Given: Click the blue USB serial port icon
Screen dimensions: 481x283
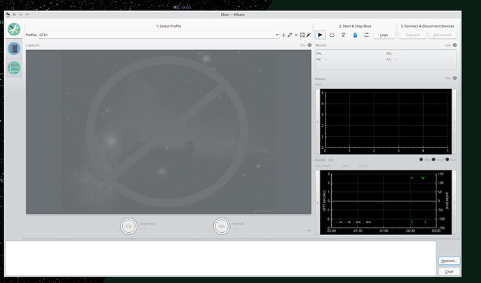Looking at the screenshot, I should point(355,35).
